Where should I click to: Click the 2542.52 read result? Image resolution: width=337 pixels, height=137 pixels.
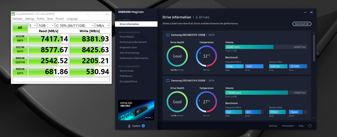[x=49, y=60]
